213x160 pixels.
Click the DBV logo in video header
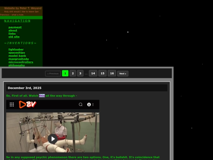(28, 104)
